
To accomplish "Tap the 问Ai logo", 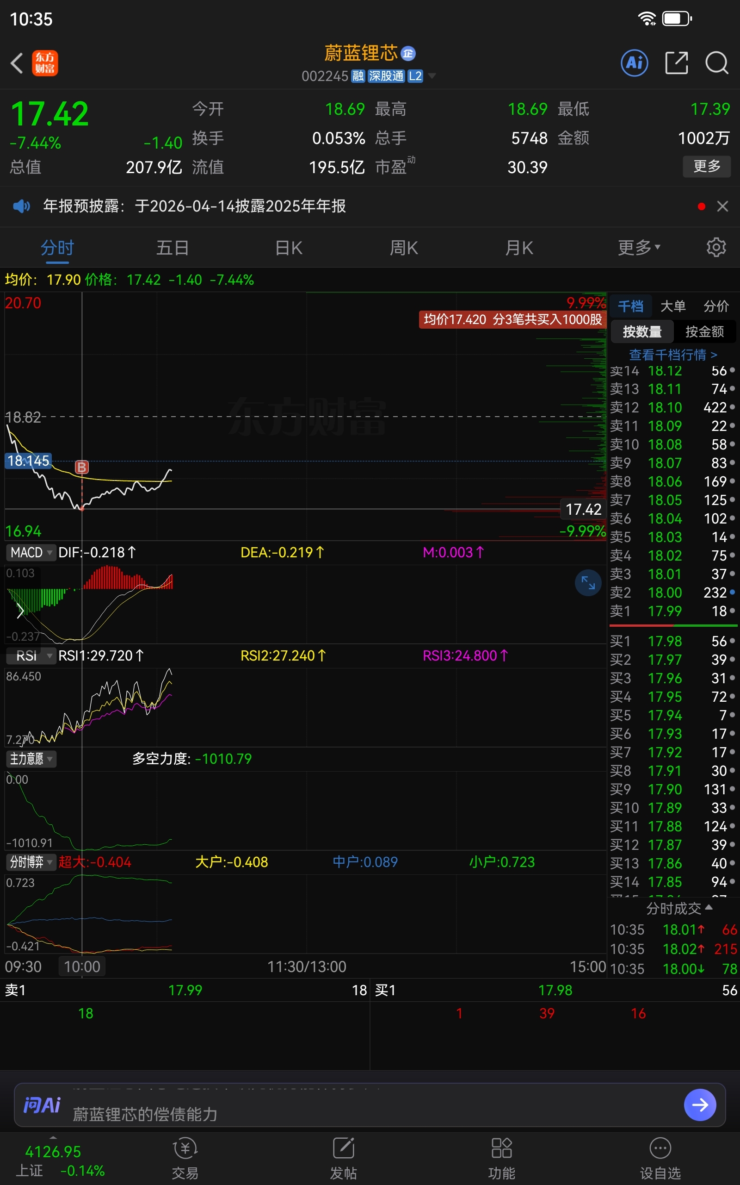I will pos(42,1105).
